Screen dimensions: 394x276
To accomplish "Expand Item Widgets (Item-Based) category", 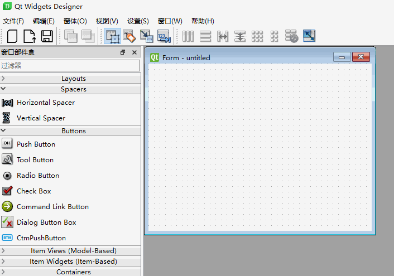I will 70,262.
